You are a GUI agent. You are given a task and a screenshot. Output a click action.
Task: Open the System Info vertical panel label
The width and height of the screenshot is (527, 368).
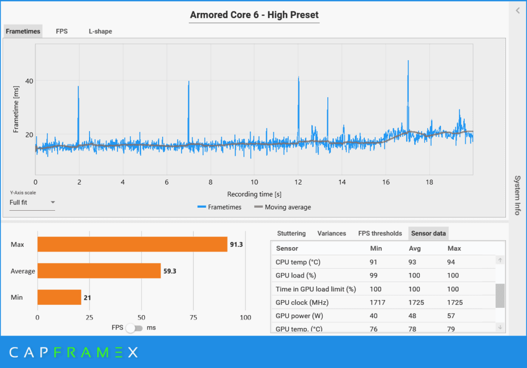click(x=517, y=195)
